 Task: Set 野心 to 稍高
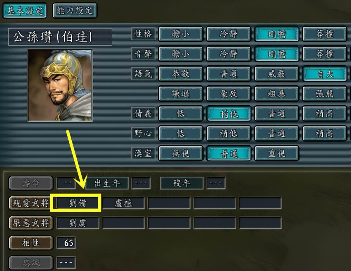(x=325, y=133)
